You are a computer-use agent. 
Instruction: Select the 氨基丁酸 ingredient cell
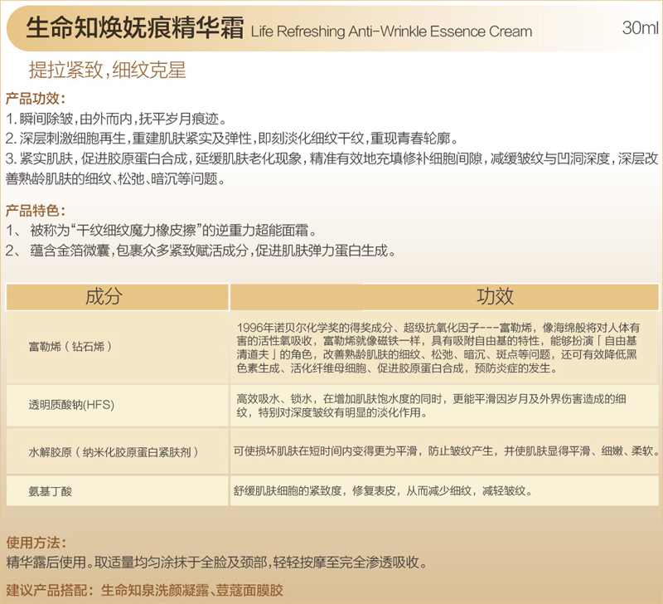(50, 490)
